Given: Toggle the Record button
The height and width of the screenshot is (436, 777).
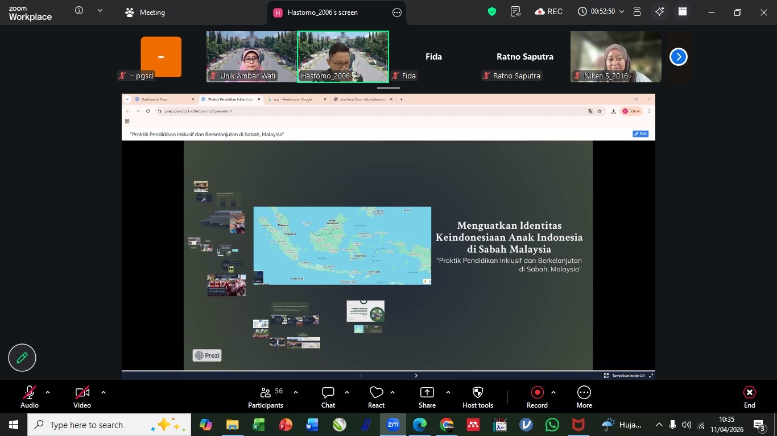Looking at the screenshot, I should coord(537,397).
